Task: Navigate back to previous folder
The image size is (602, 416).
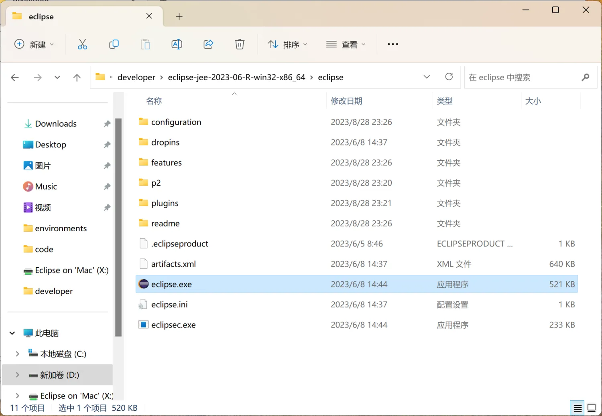Action: point(15,78)
